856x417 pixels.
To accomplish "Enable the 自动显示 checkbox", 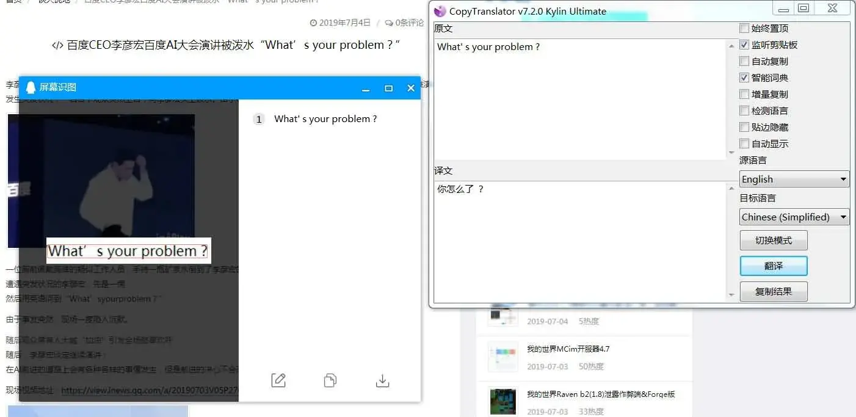I will 744,143.
